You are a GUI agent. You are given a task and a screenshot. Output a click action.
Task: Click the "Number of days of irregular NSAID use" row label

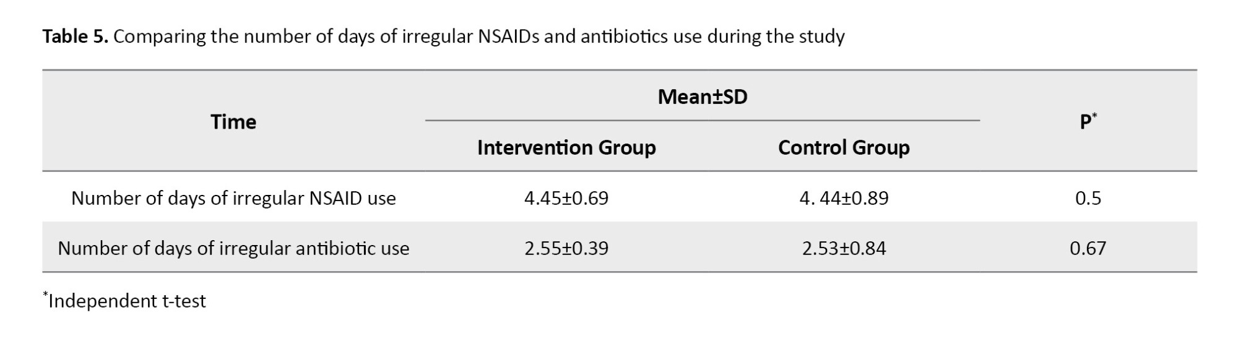(233, 199)
